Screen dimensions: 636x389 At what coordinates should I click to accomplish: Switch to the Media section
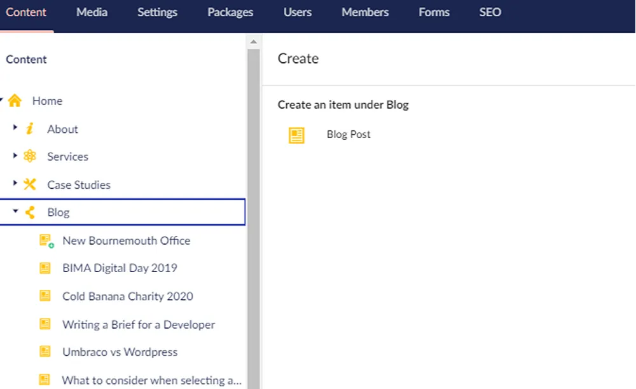click(92, 12)
